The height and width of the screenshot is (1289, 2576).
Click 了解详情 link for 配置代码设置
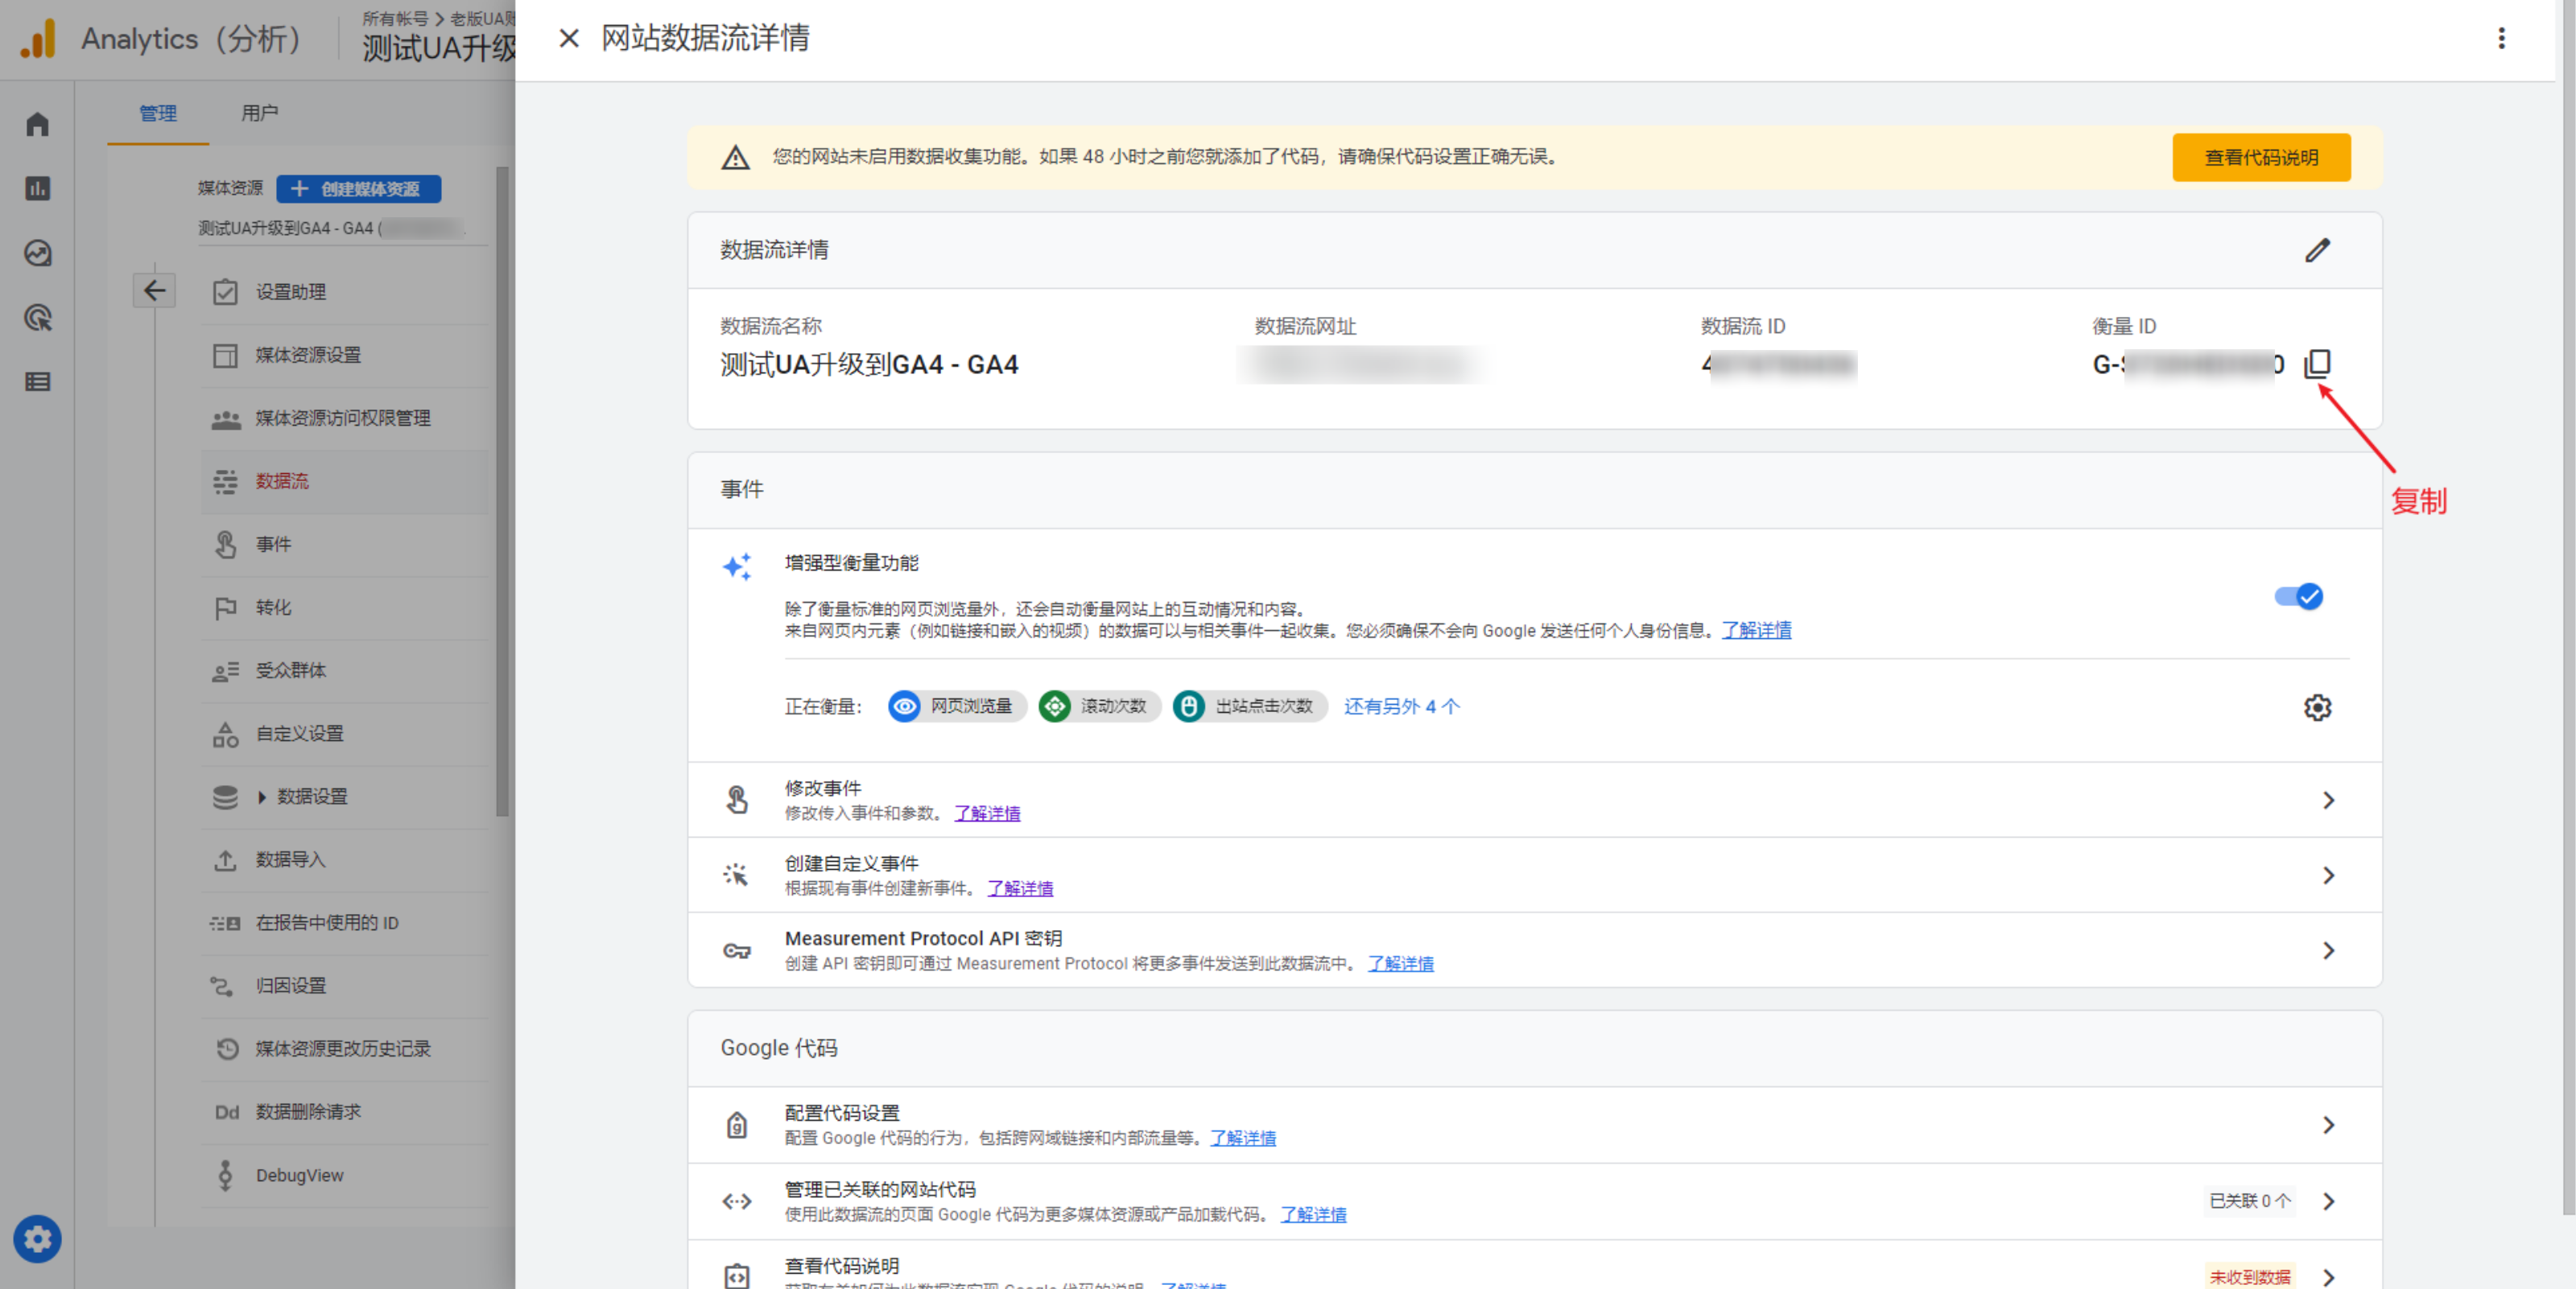click(1243, 1138)
